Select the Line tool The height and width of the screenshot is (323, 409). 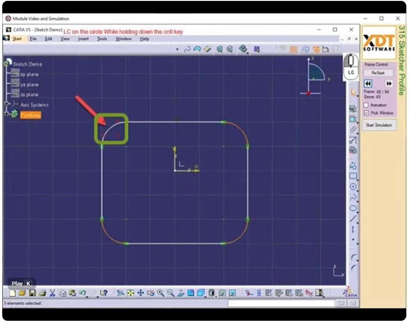353,219
